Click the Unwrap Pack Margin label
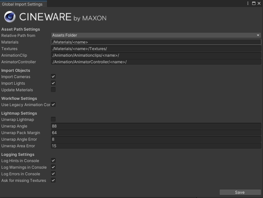Screen dimensions: 263x198 [21, 133]
